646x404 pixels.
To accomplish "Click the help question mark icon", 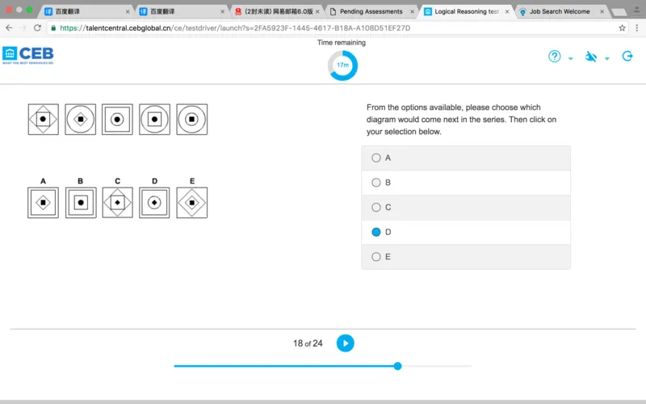I will [555, 57].
